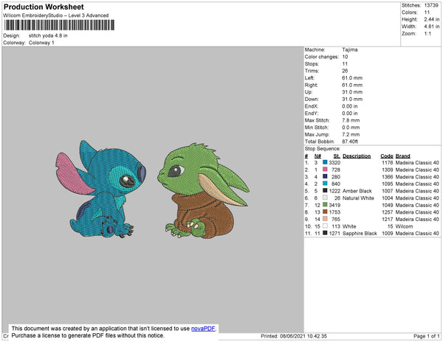
Task: Select "Wilcom EmbroideryStudio – Level 3 Advanced" text
Action: coord(56,15)
